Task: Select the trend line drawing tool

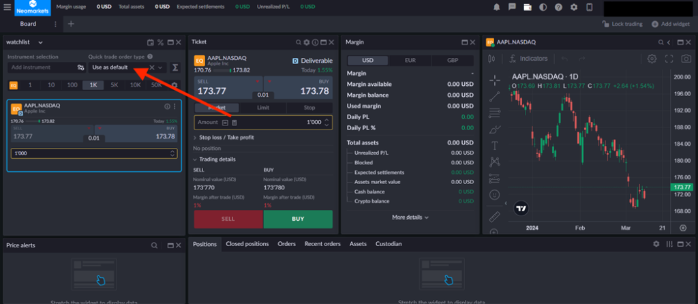Action: 495,96
